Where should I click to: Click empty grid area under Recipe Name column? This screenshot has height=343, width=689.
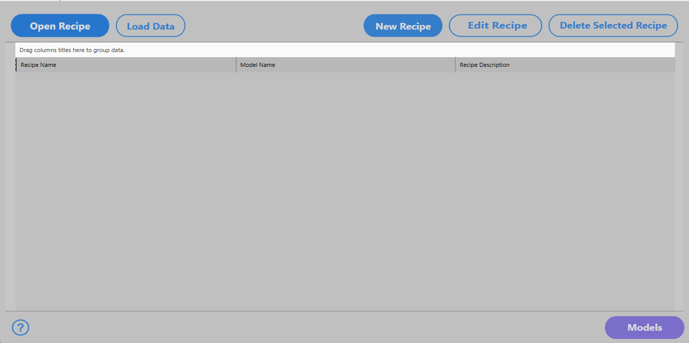[125, 189]
